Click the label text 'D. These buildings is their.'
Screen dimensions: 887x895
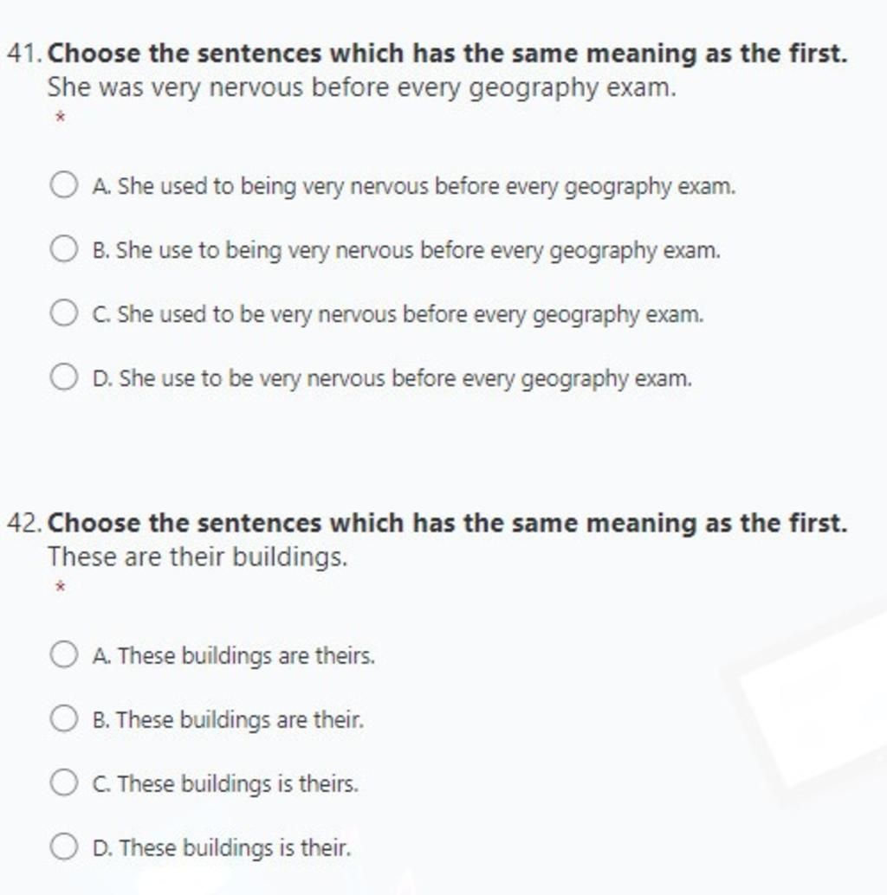coord(222,847)
